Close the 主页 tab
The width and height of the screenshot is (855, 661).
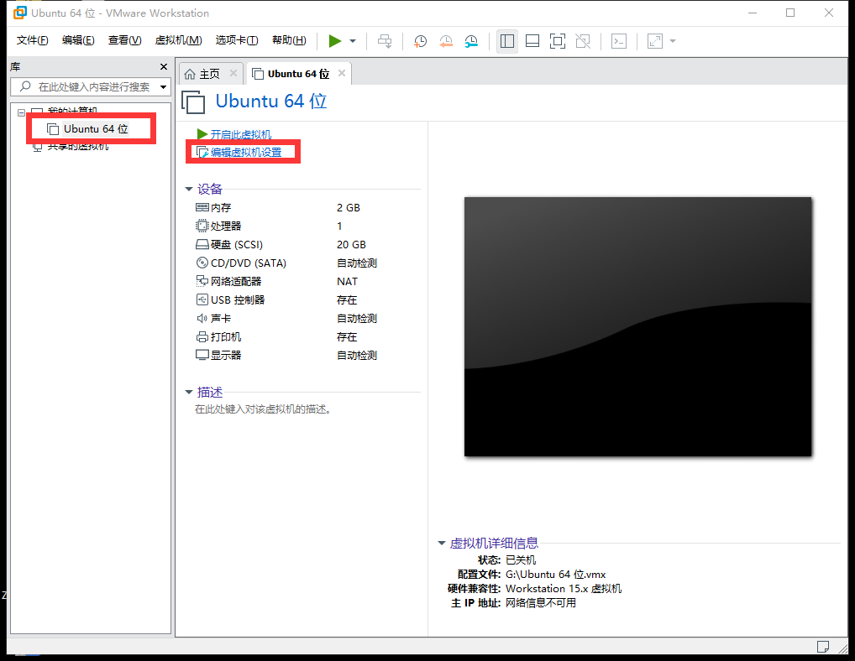coord(233,73)
